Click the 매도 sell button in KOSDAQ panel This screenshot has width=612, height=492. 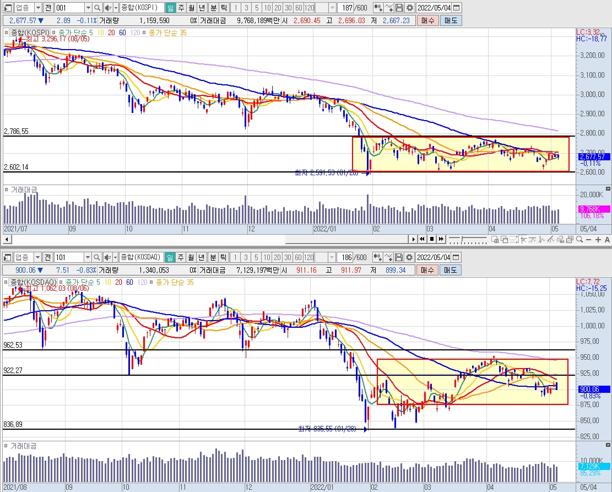[451, 270]
